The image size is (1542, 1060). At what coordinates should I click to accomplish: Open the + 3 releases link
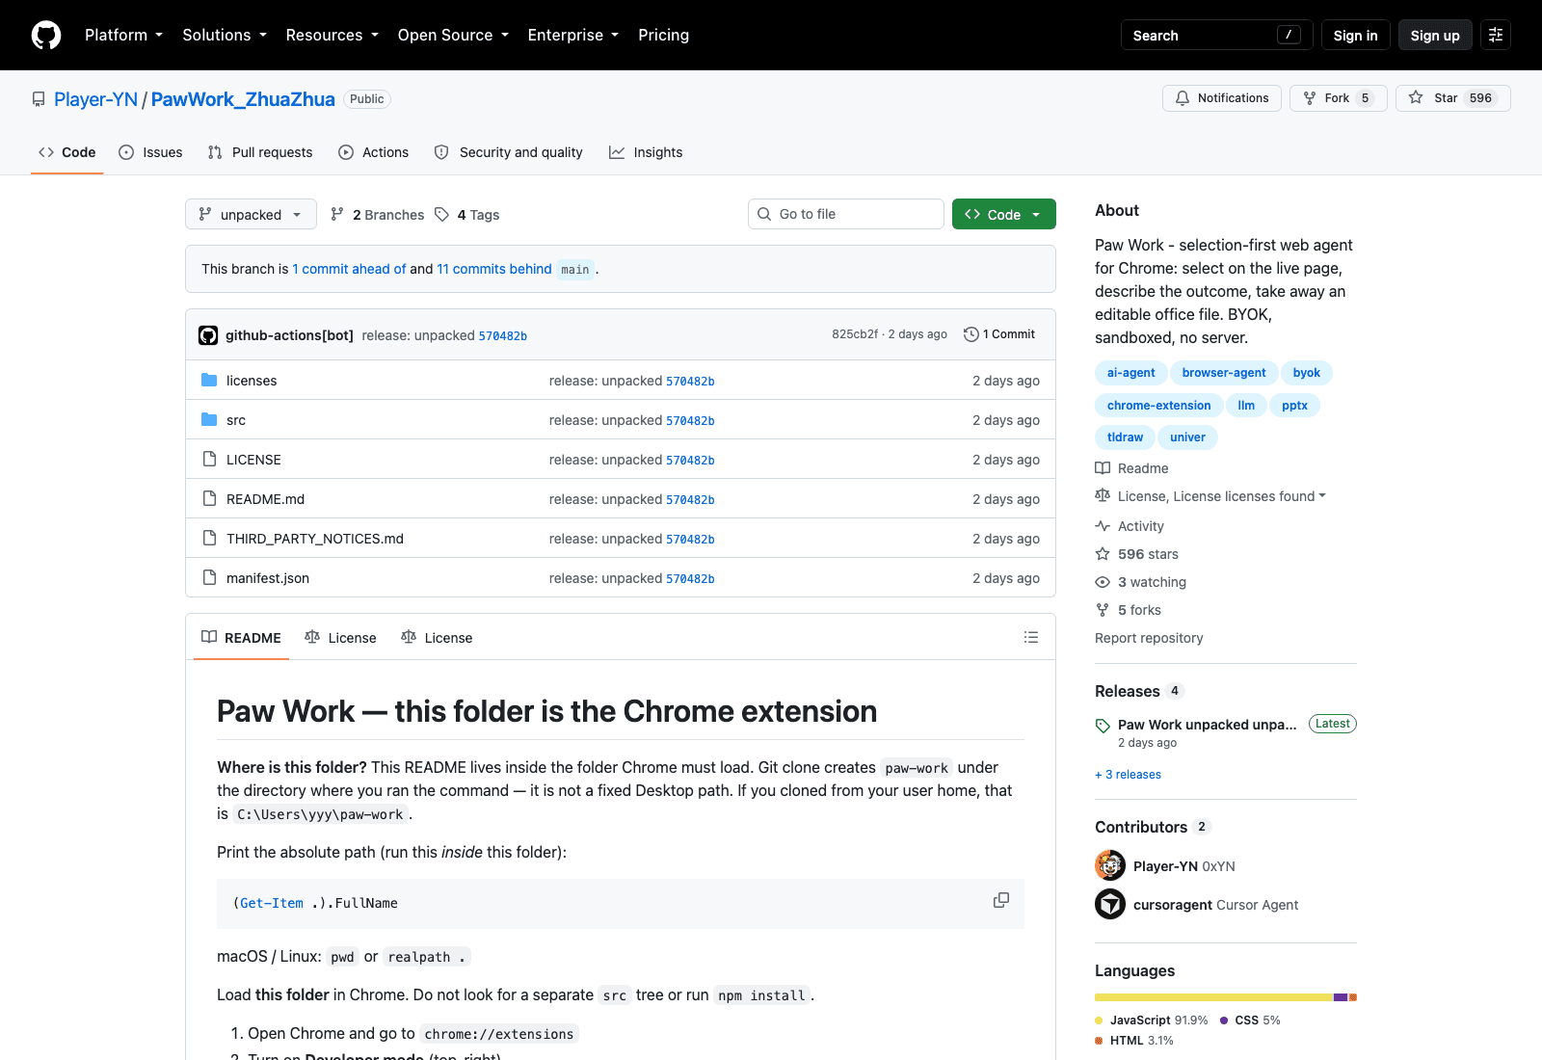(1128, 775)
